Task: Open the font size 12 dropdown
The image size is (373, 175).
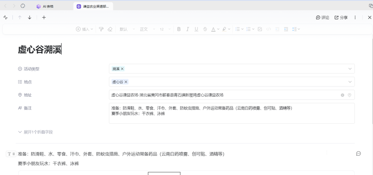Action: click(x=165, y=29)
